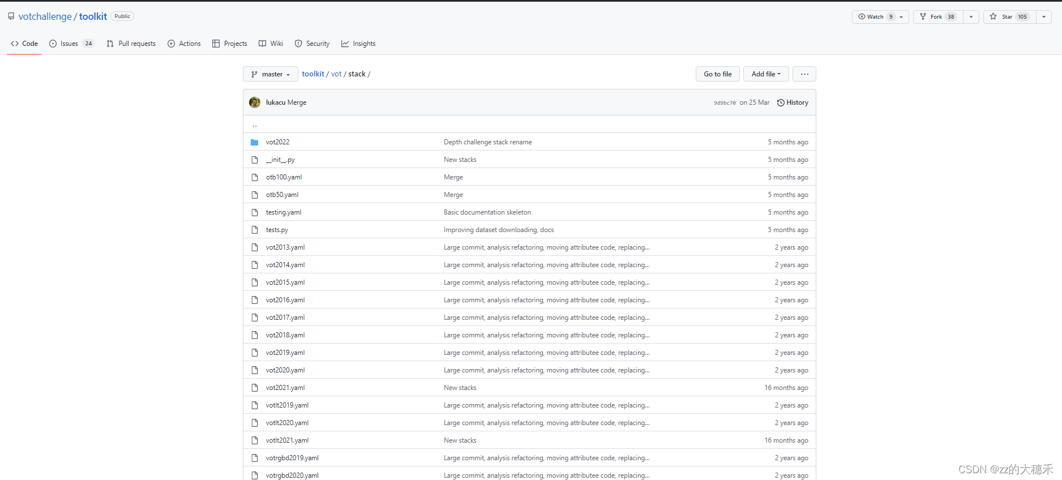Image resolution: width=1062 pixels, height=480 pixels.
Task: Open the History link
Action: (793, 102)
